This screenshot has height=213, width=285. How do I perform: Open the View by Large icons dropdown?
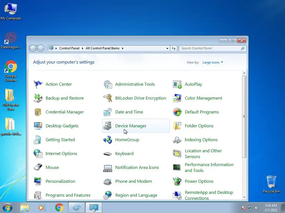point(213,62)
